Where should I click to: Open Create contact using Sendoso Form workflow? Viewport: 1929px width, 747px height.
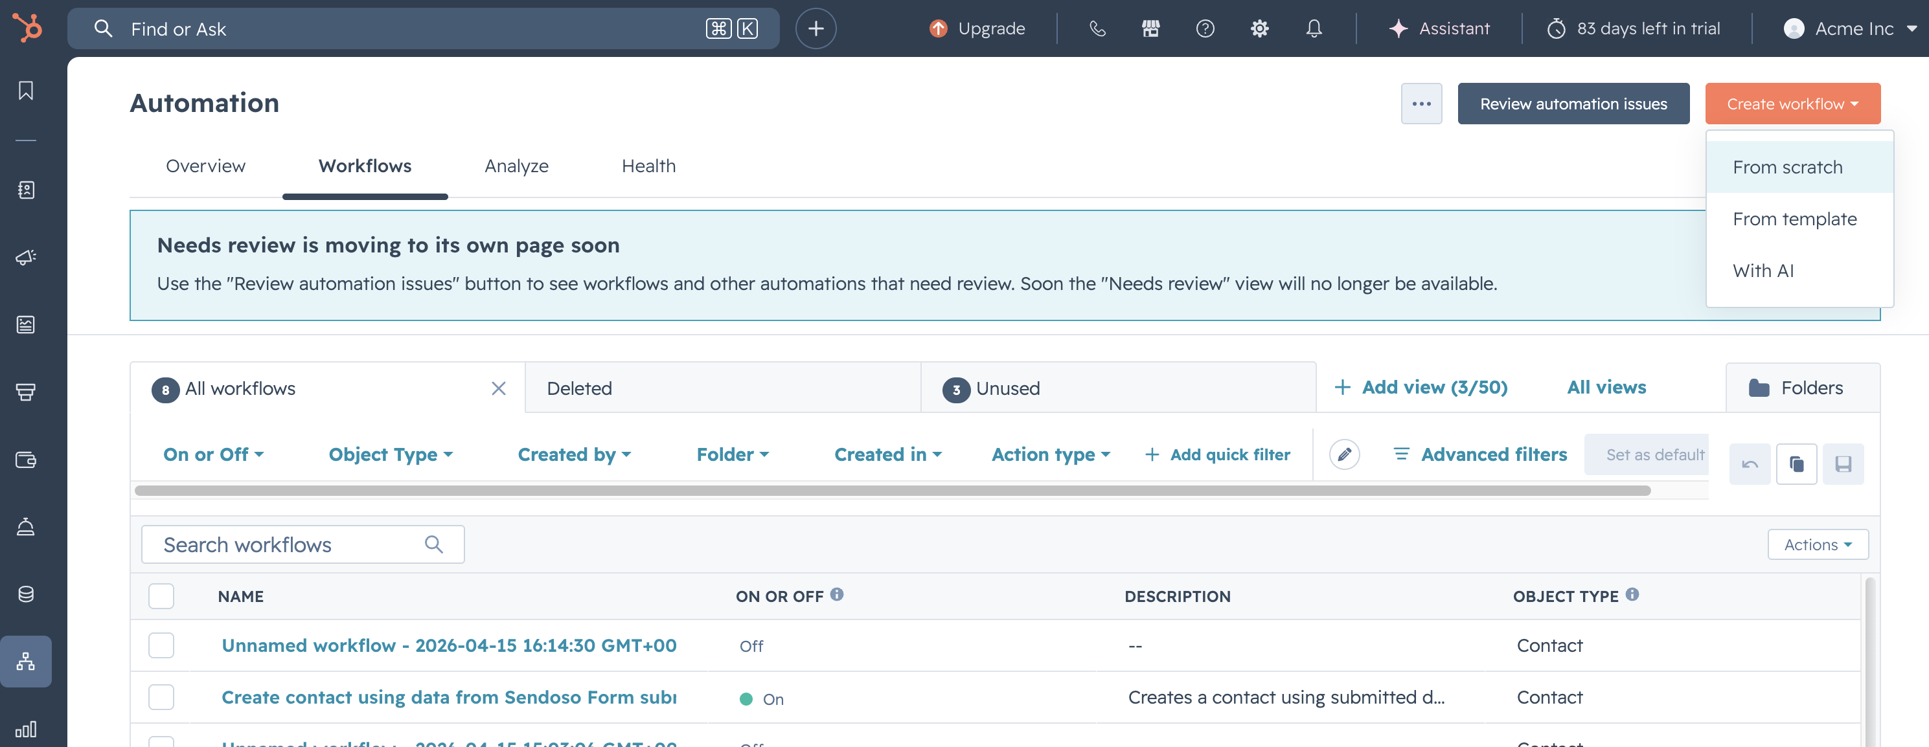[448, 697]
